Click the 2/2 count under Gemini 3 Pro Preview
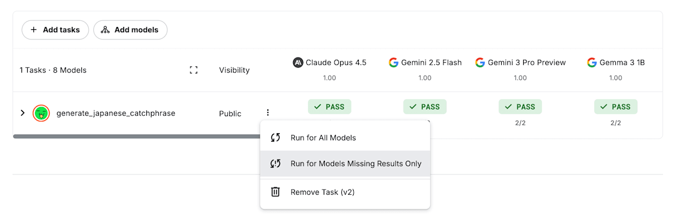678x215 pixels. pyautogui.click(x=520, y=122)
